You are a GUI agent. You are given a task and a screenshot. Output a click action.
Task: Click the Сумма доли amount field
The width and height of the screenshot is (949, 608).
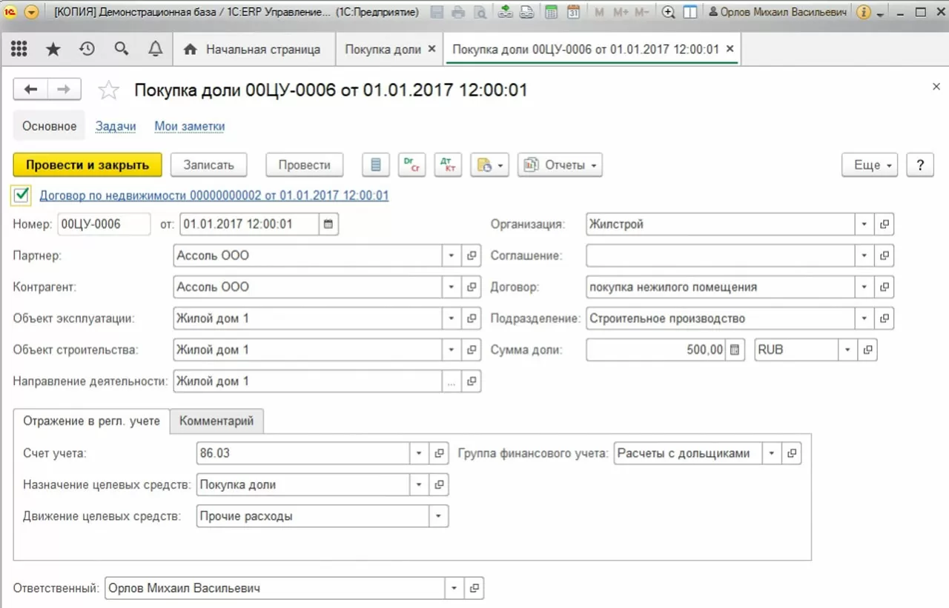click(x=656, y=350)
